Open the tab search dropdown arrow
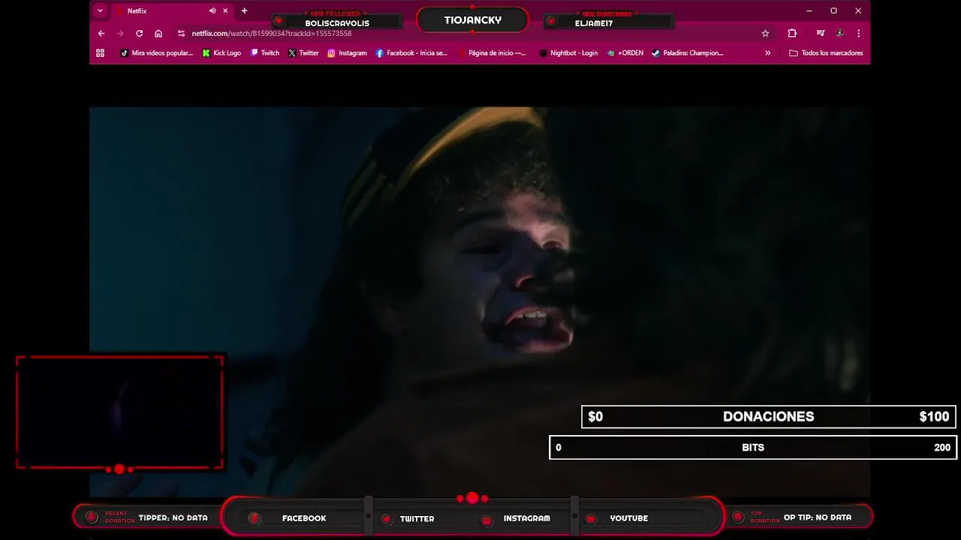Screen dimensions: 961x540 point(100,10)
